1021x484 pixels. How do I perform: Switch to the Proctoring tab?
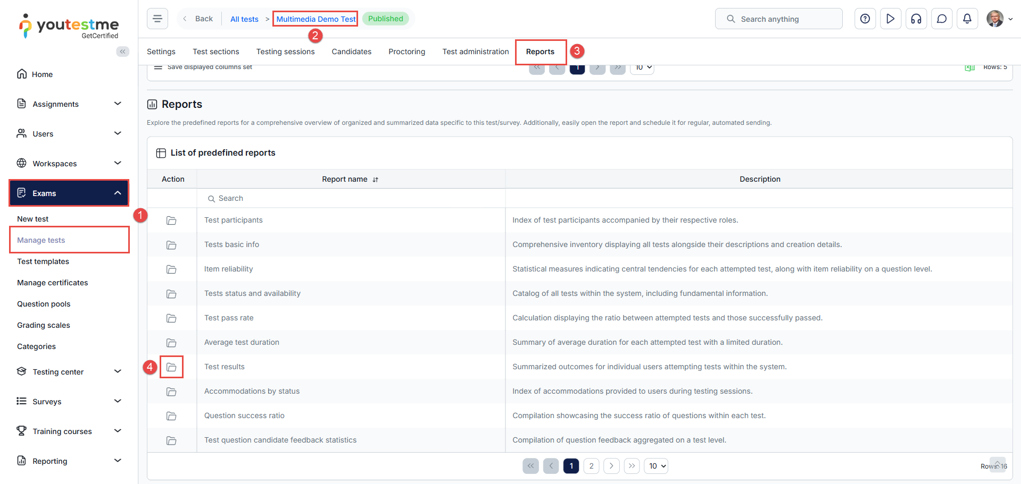(406, 52)
